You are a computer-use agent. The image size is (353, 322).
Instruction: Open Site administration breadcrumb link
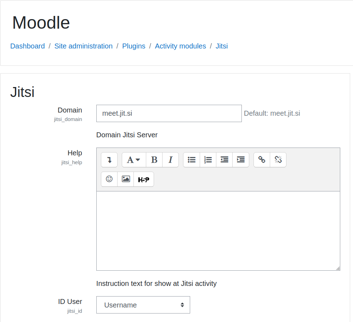[x=83, y=46]
